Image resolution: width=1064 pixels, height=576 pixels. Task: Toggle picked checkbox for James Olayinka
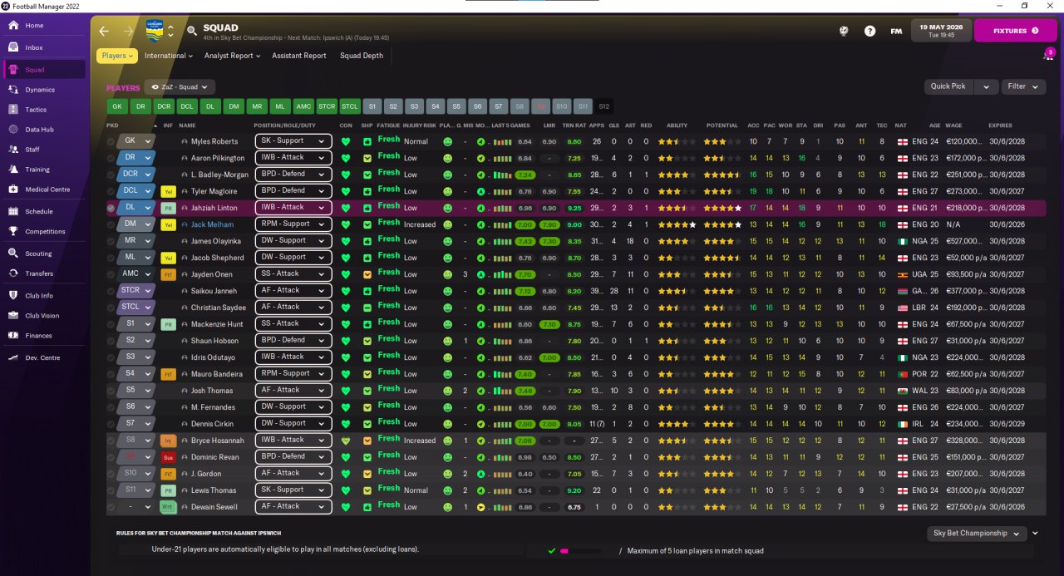coord(111,241)
